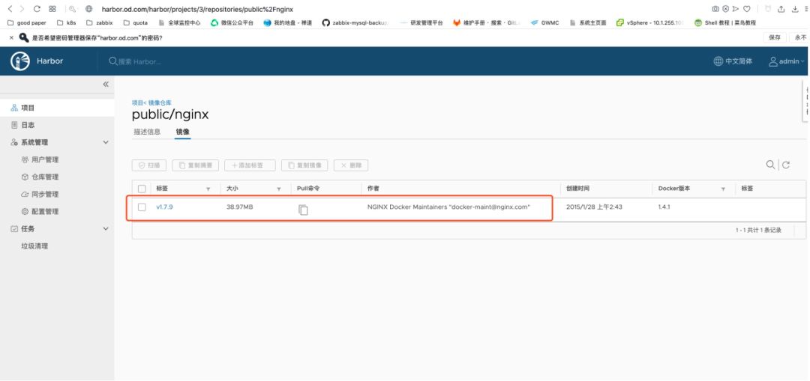810x381 pixels.
Task: Open 系统主页面 bookmark
Action: pyautogui.click(x=588, y=22)
